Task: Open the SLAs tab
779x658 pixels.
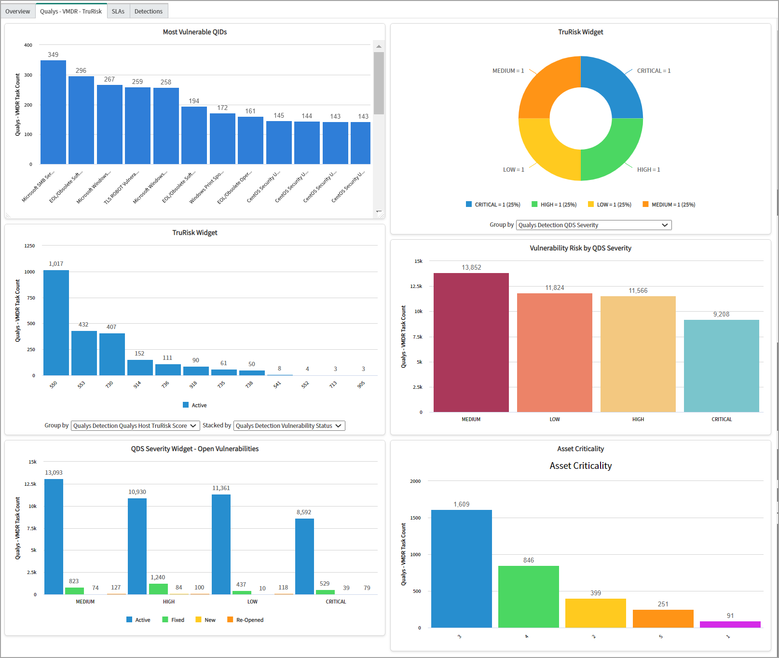Action: coord(118,11)
